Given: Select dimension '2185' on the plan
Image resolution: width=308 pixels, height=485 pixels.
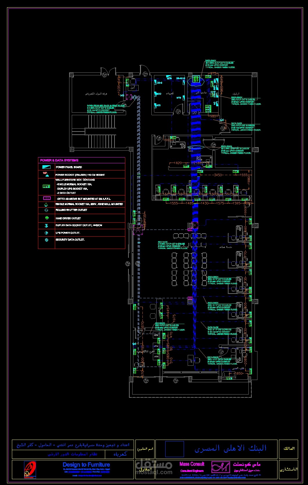Looking at the screenshot, I should pyautogui.click(x=198, y=163).
